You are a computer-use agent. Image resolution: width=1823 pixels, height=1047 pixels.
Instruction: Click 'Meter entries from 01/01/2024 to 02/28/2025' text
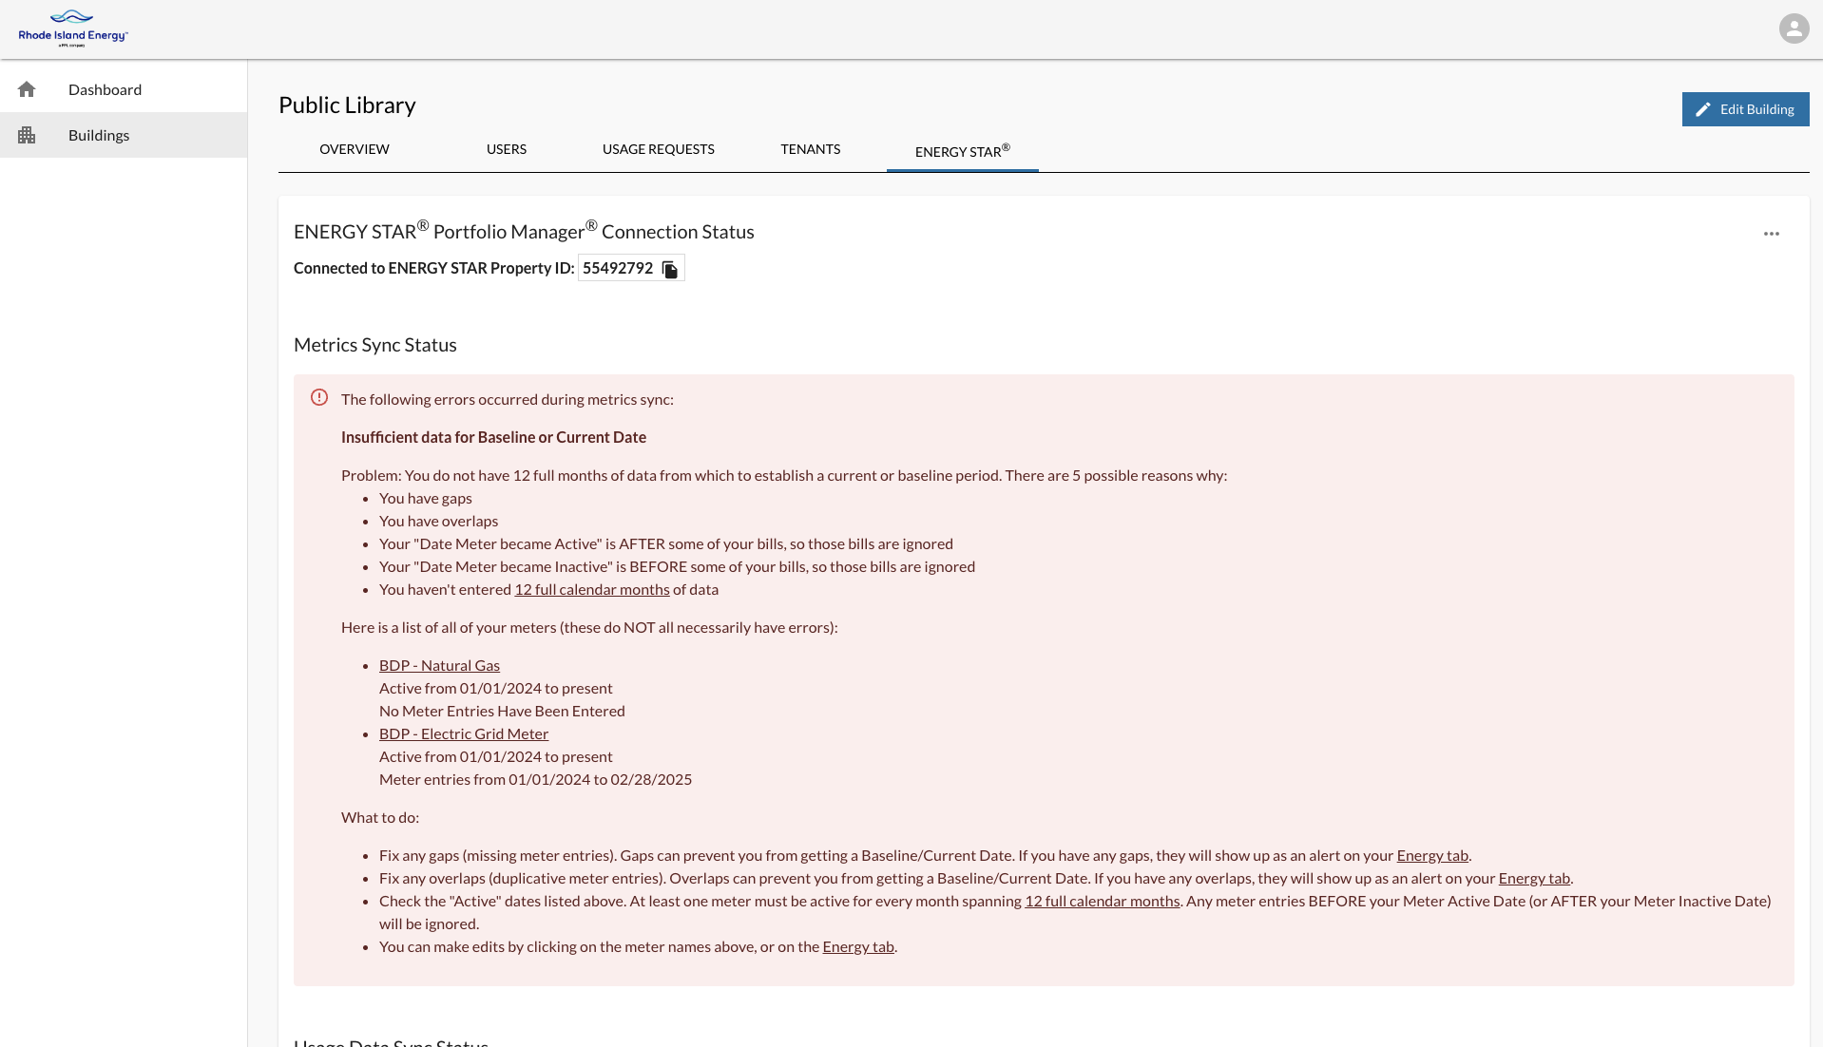coord(535,780)
